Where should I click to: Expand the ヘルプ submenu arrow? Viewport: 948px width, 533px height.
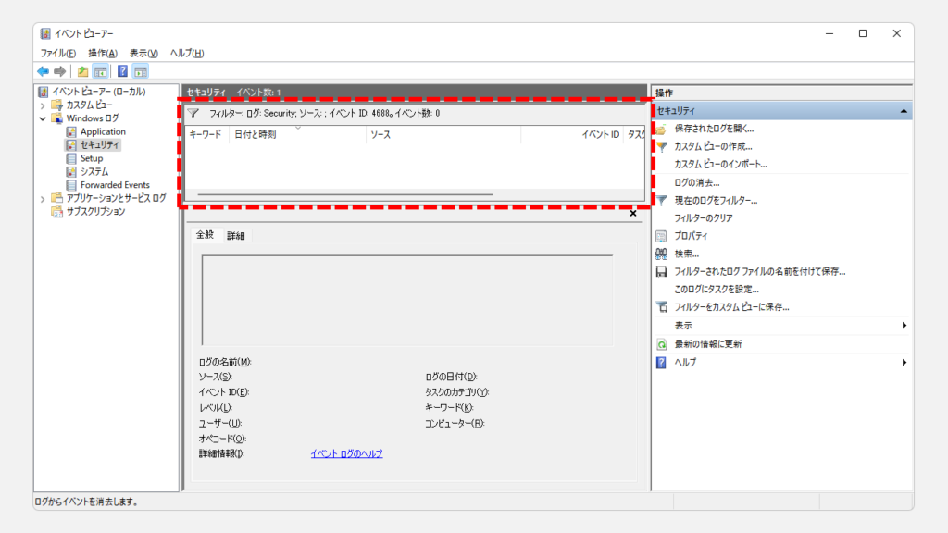point(904,362)
